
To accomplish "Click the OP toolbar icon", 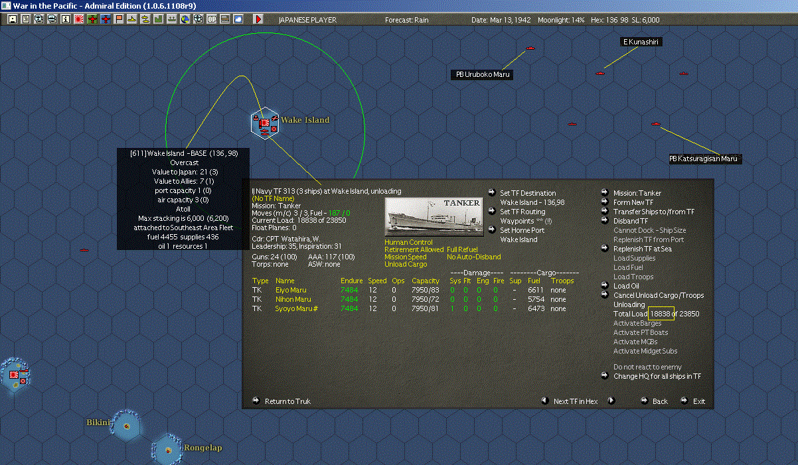I will 212,20.
